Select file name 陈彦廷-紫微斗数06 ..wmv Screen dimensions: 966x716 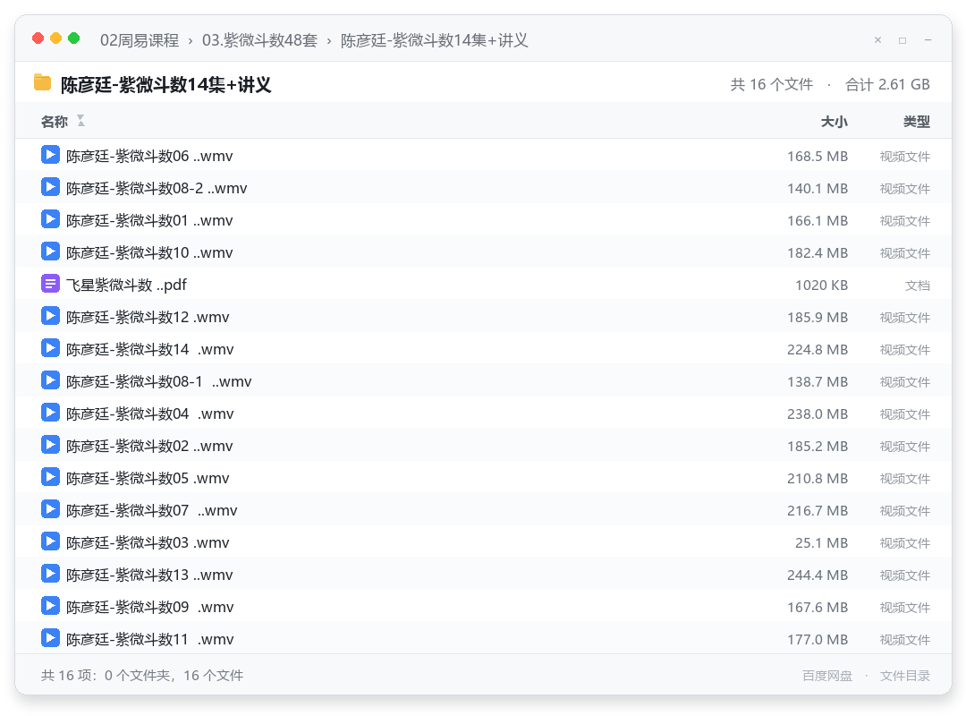tap(149, 156)
